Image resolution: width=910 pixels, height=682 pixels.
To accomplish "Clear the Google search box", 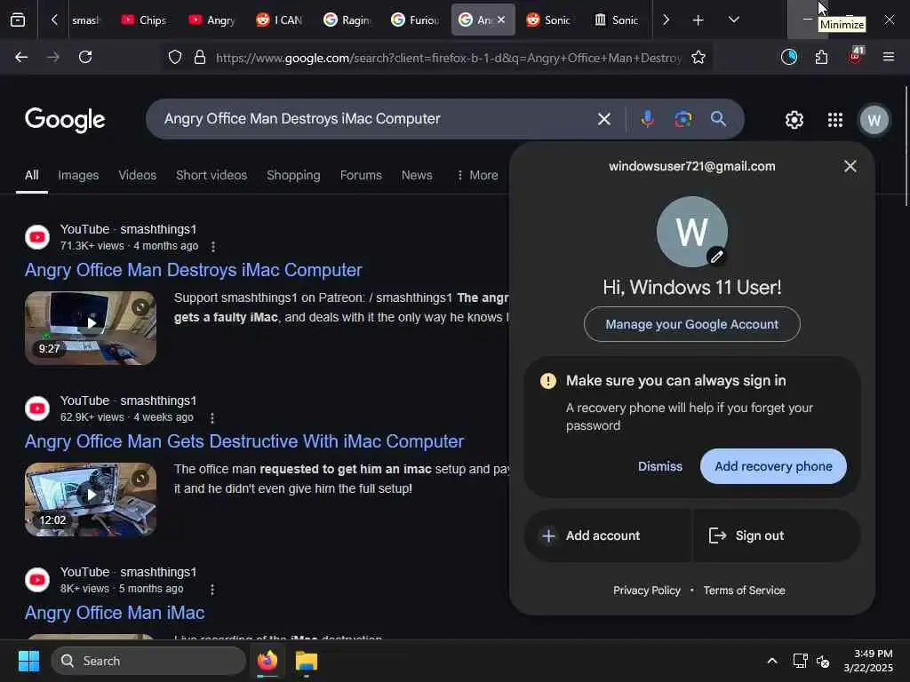I will [604, 119].
